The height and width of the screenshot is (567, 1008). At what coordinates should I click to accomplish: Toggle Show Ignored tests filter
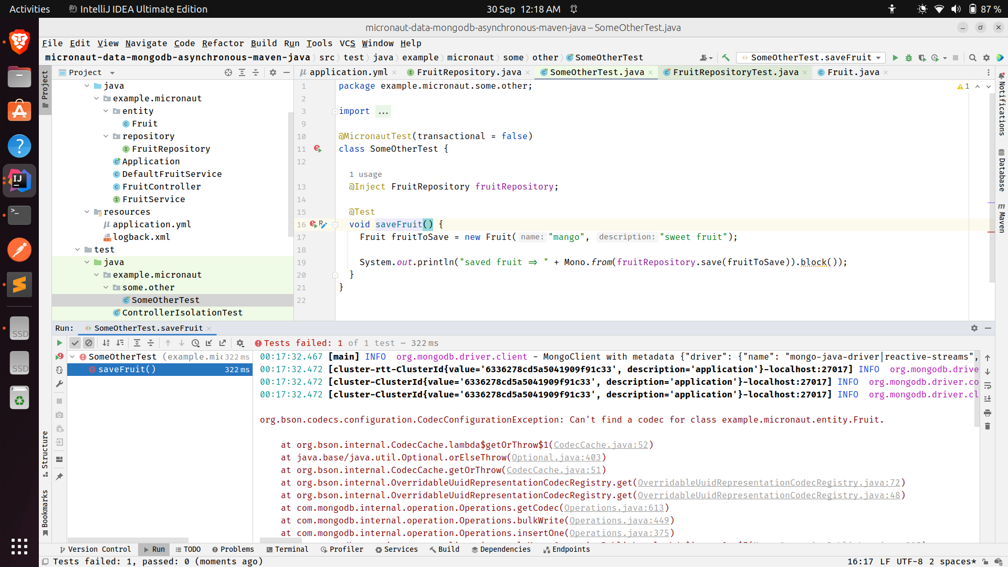[89, 343]
